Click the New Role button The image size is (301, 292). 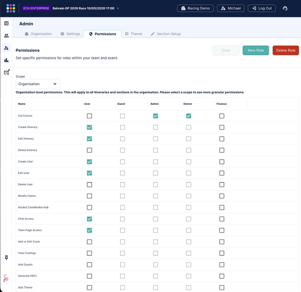point(256,50)
